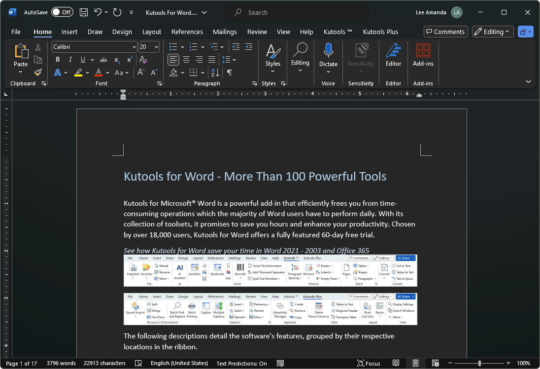Open Dictate voice typing
540x369 pixels.
328,54
